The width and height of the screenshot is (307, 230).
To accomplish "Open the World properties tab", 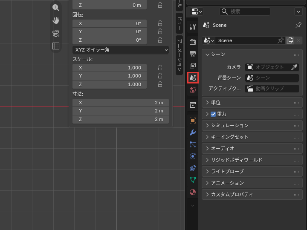I will click(x=193, y=90).
